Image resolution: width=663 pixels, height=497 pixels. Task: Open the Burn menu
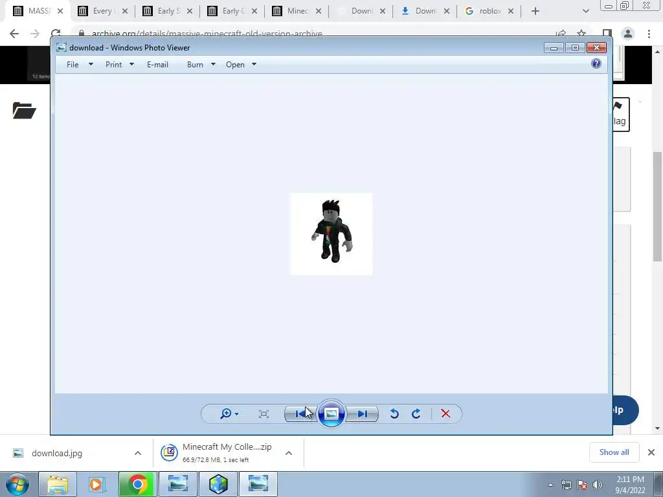pos(195,65)
